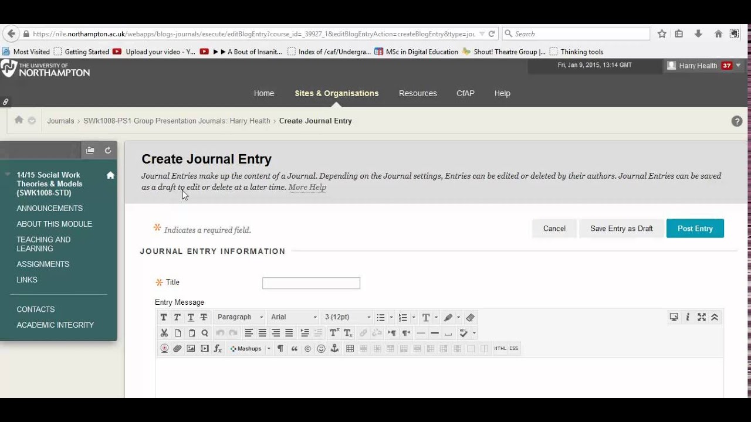This screenshot has height=422, width=751.
Task: Insert table icon in editor
Action: pos(350,348)
